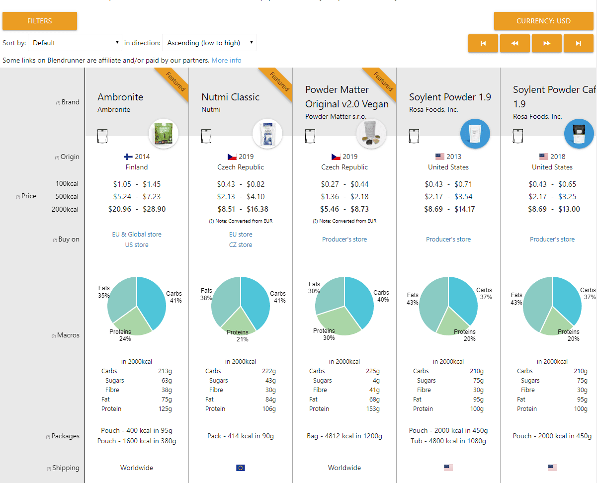
Task: Click the help marker beside Shipping label
Action: pyautogui.click(x=49, y=469)
